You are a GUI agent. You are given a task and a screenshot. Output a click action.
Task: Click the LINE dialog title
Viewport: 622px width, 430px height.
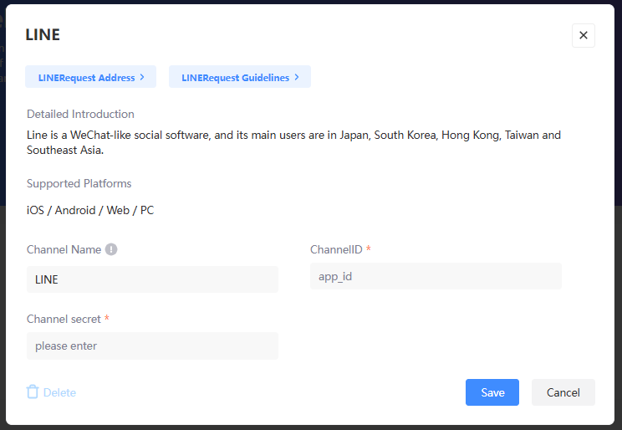click(x=43, y=35)
